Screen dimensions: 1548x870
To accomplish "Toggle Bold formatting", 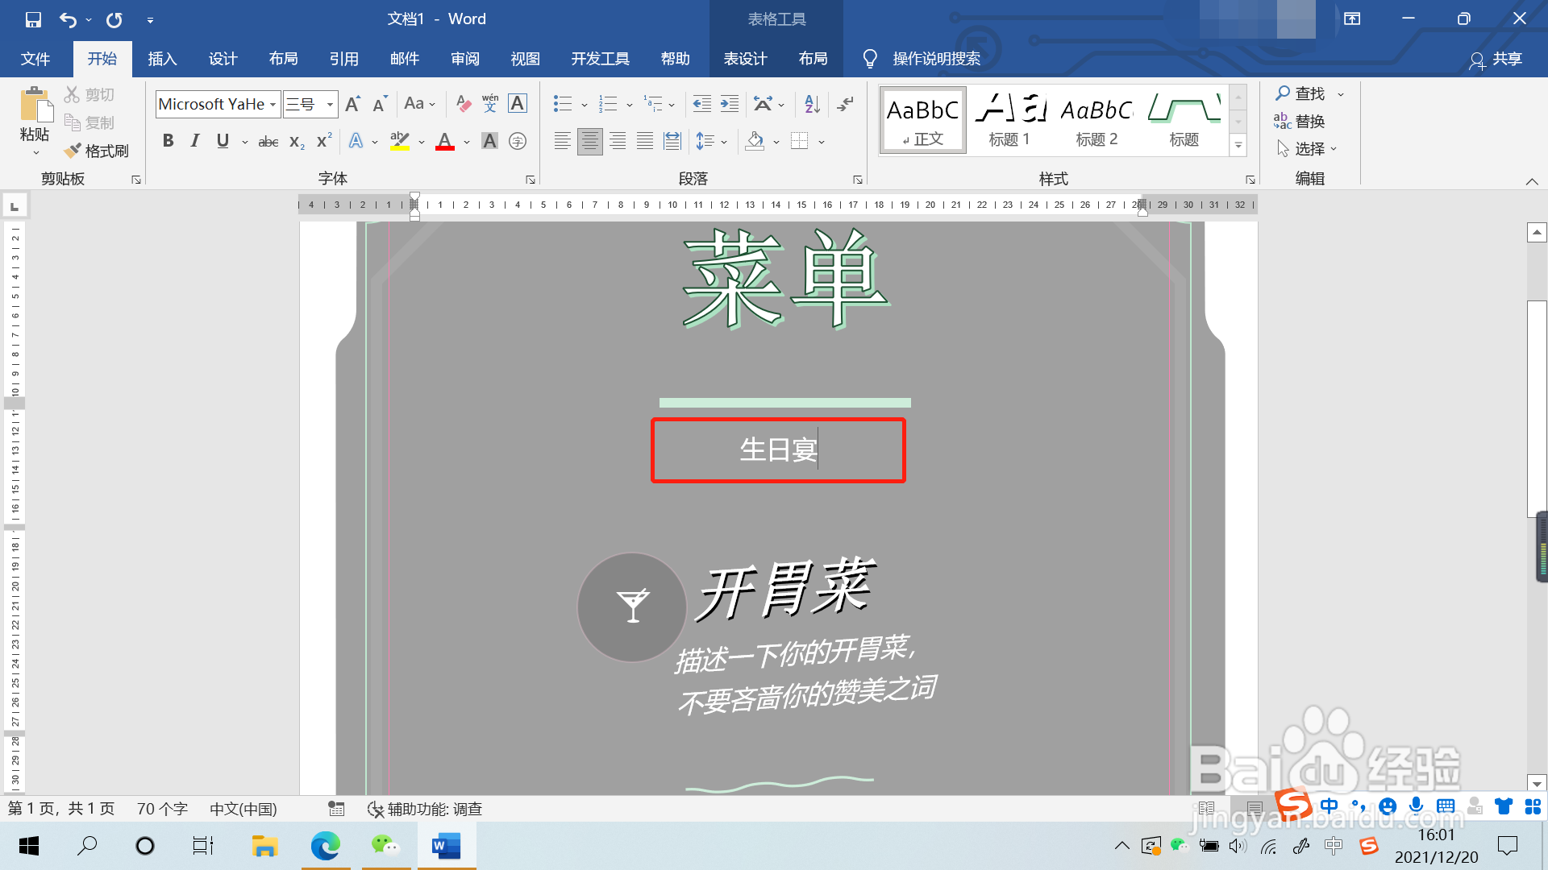I will (x=168, y=141).
